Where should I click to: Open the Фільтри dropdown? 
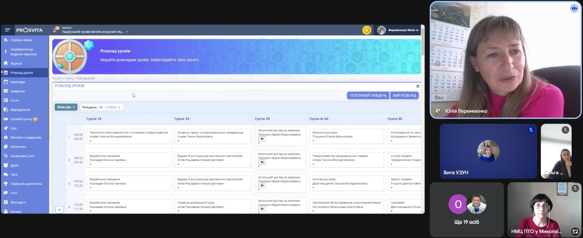pyautogui.click(x=66, y=107)
